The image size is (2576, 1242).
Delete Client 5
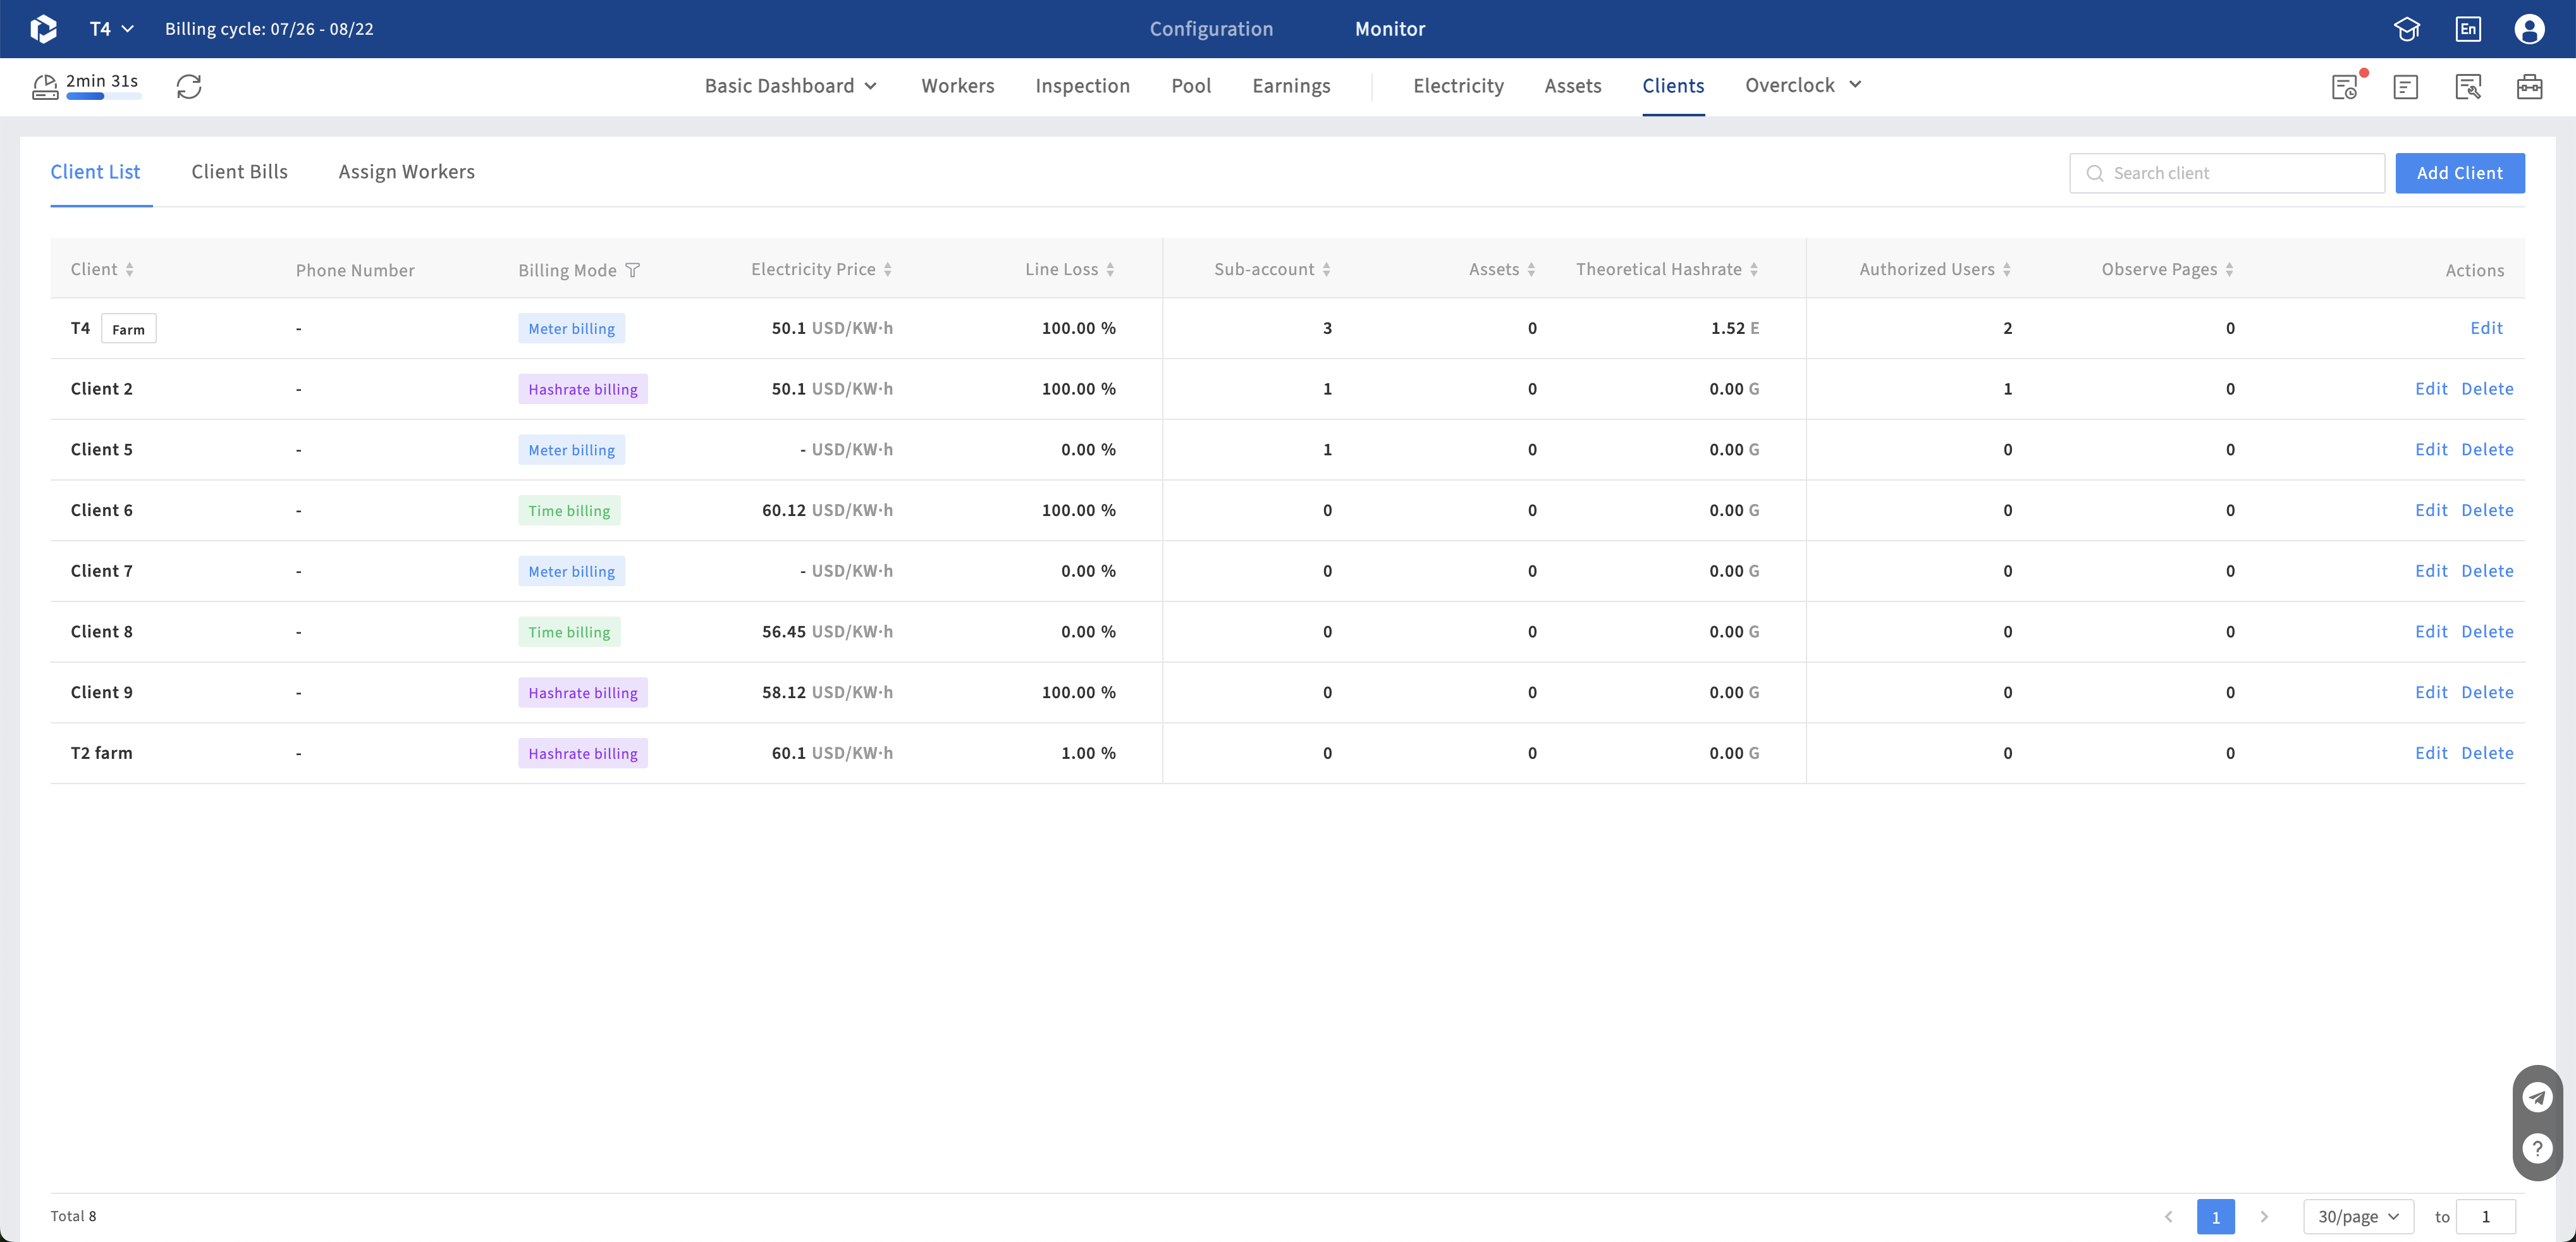point(2487,450)
